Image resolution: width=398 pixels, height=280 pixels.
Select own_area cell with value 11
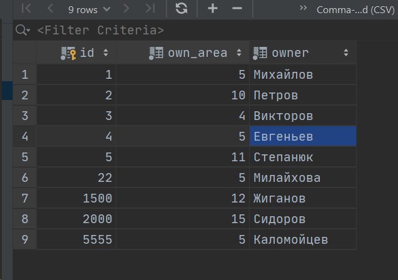click(183, 157)
